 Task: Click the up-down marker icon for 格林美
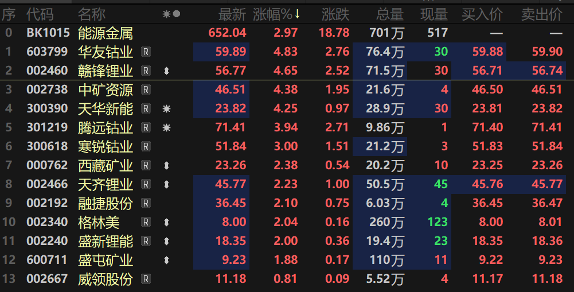(x=167, y=222)
